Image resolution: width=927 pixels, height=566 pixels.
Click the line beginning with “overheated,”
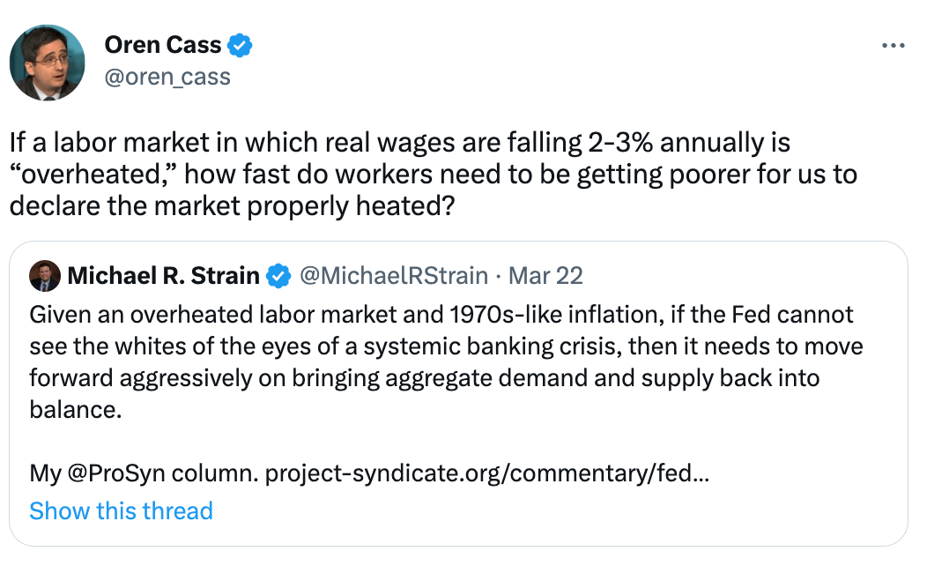point(433,173)
